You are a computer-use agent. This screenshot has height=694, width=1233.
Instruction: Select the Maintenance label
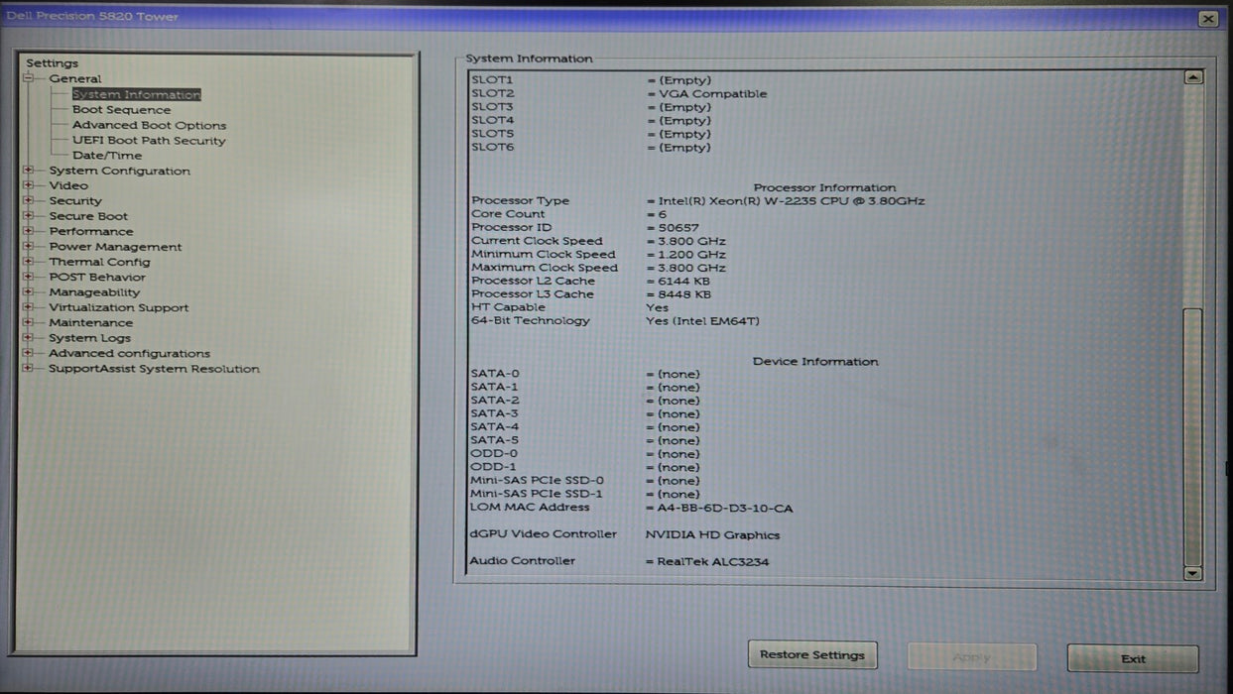point(91,322)
